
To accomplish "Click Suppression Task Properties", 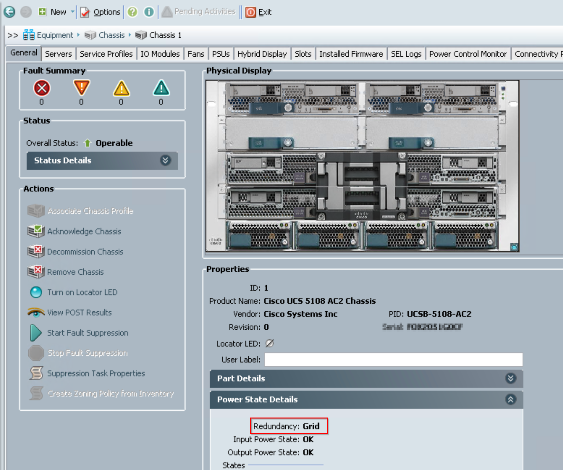I will click(x=96, y=373).
